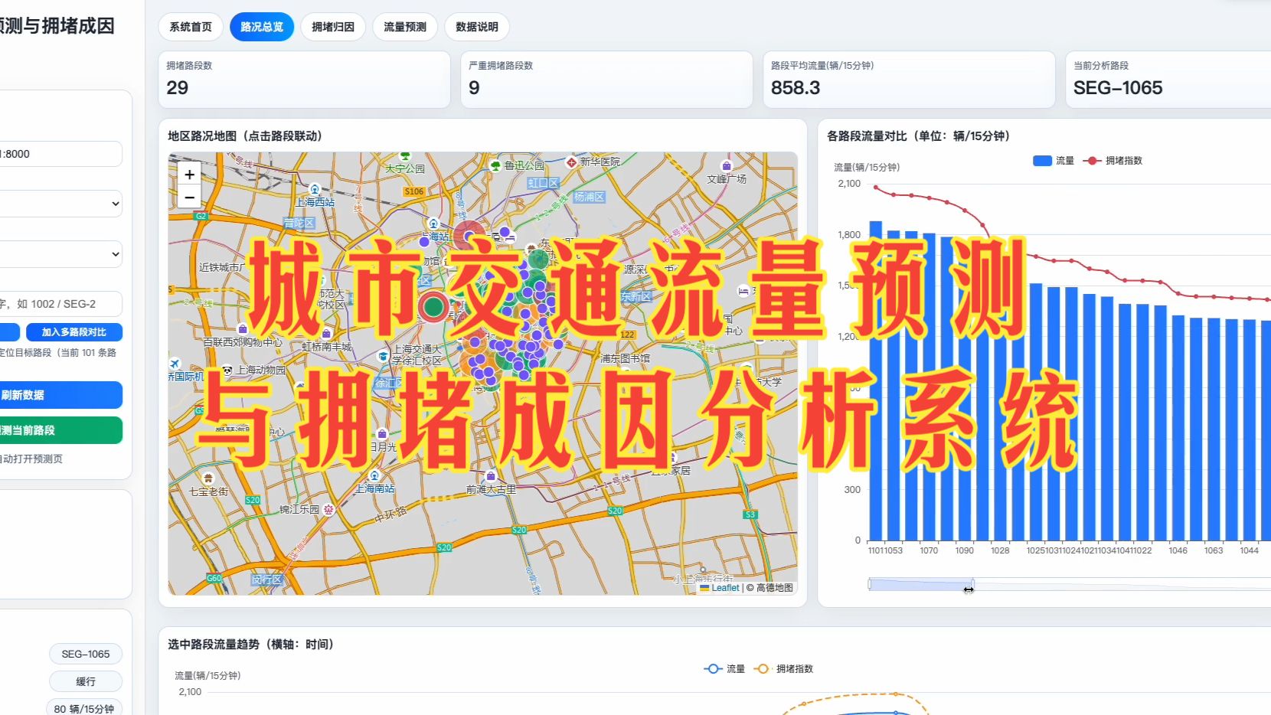Zoom in the map with plus button
The height and width of the screenshot is (715, 1271).
click(189, 174)
